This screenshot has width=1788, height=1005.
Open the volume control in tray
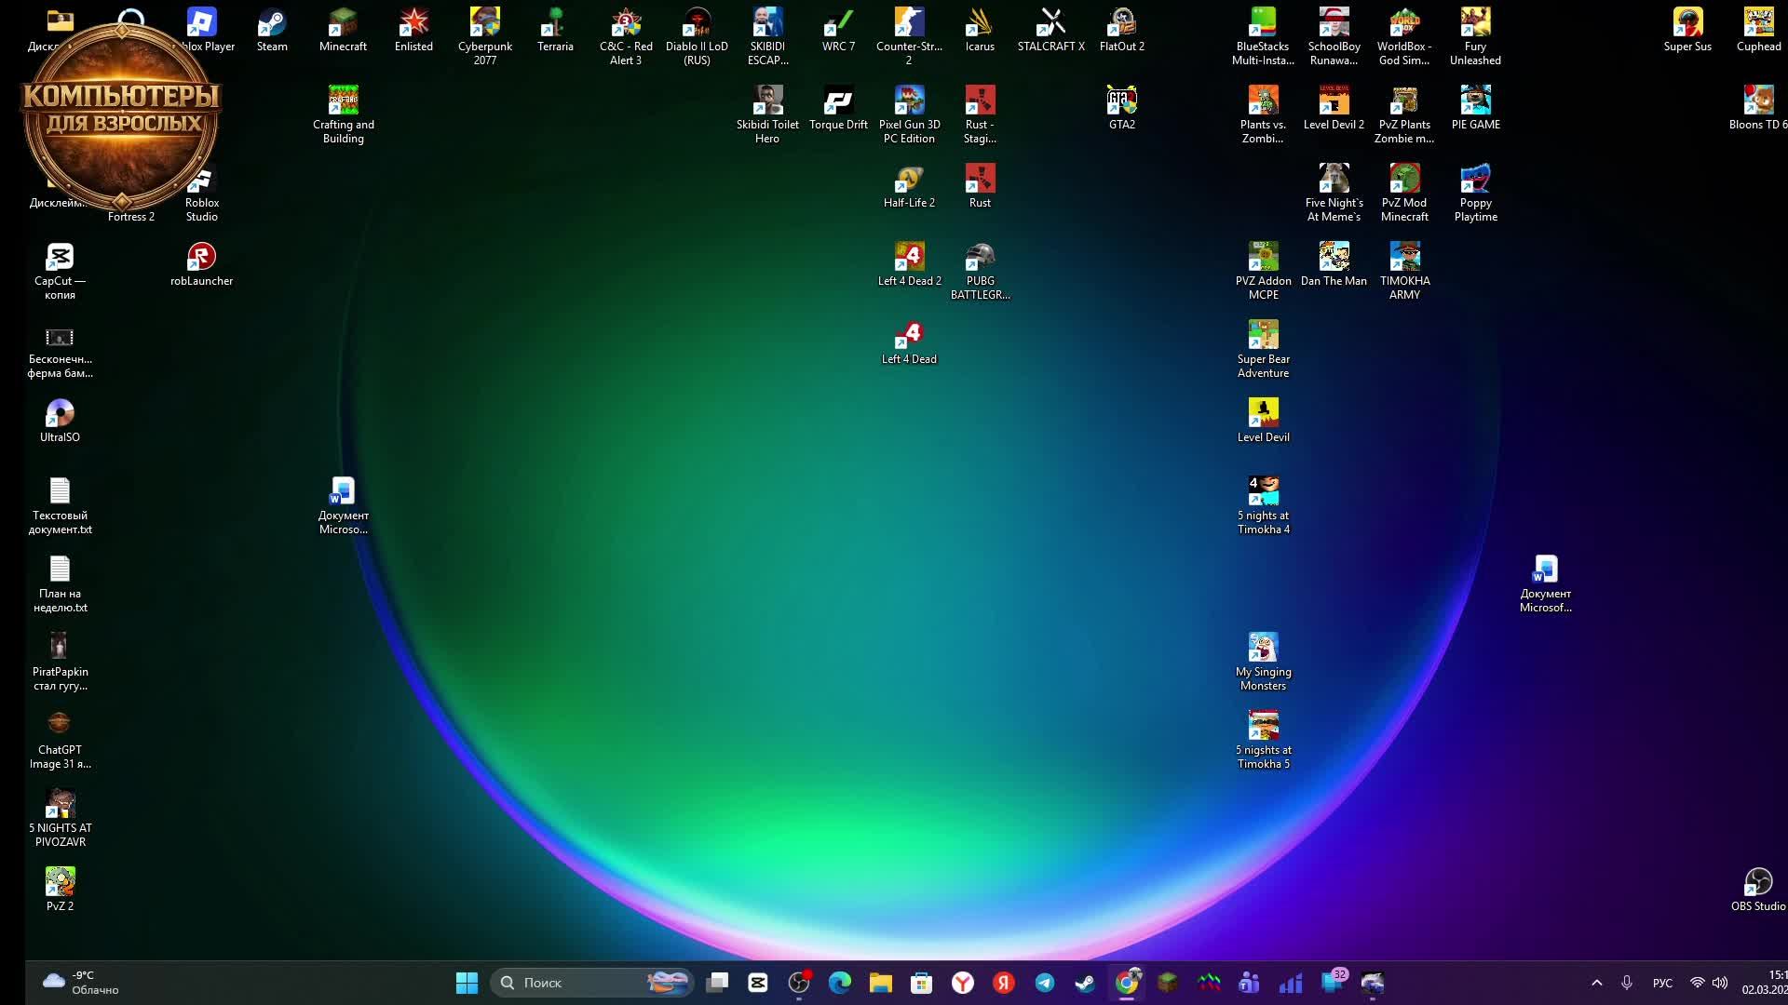[x=1720, y=983]
